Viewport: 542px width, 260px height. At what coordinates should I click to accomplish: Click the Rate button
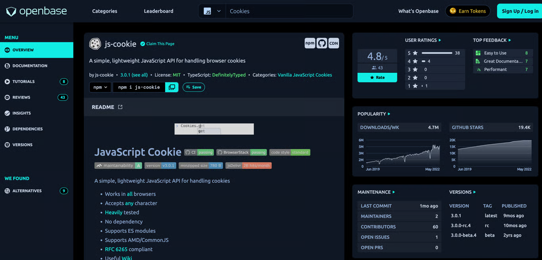[x=377, y=78]
